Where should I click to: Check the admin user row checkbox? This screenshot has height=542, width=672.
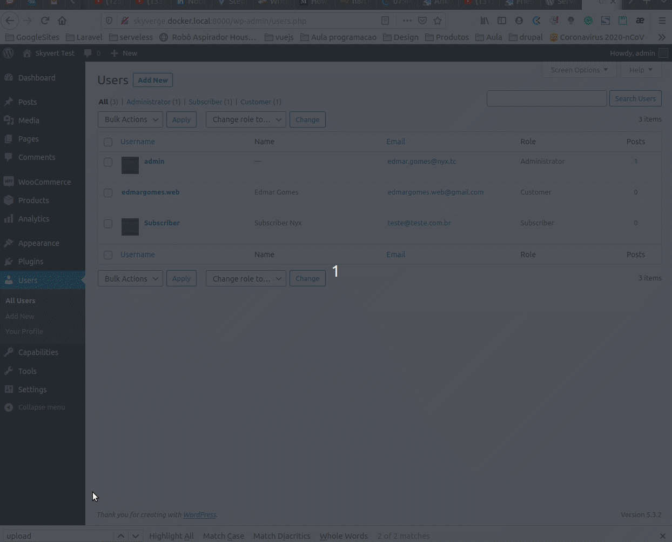(x=108, y=162)
